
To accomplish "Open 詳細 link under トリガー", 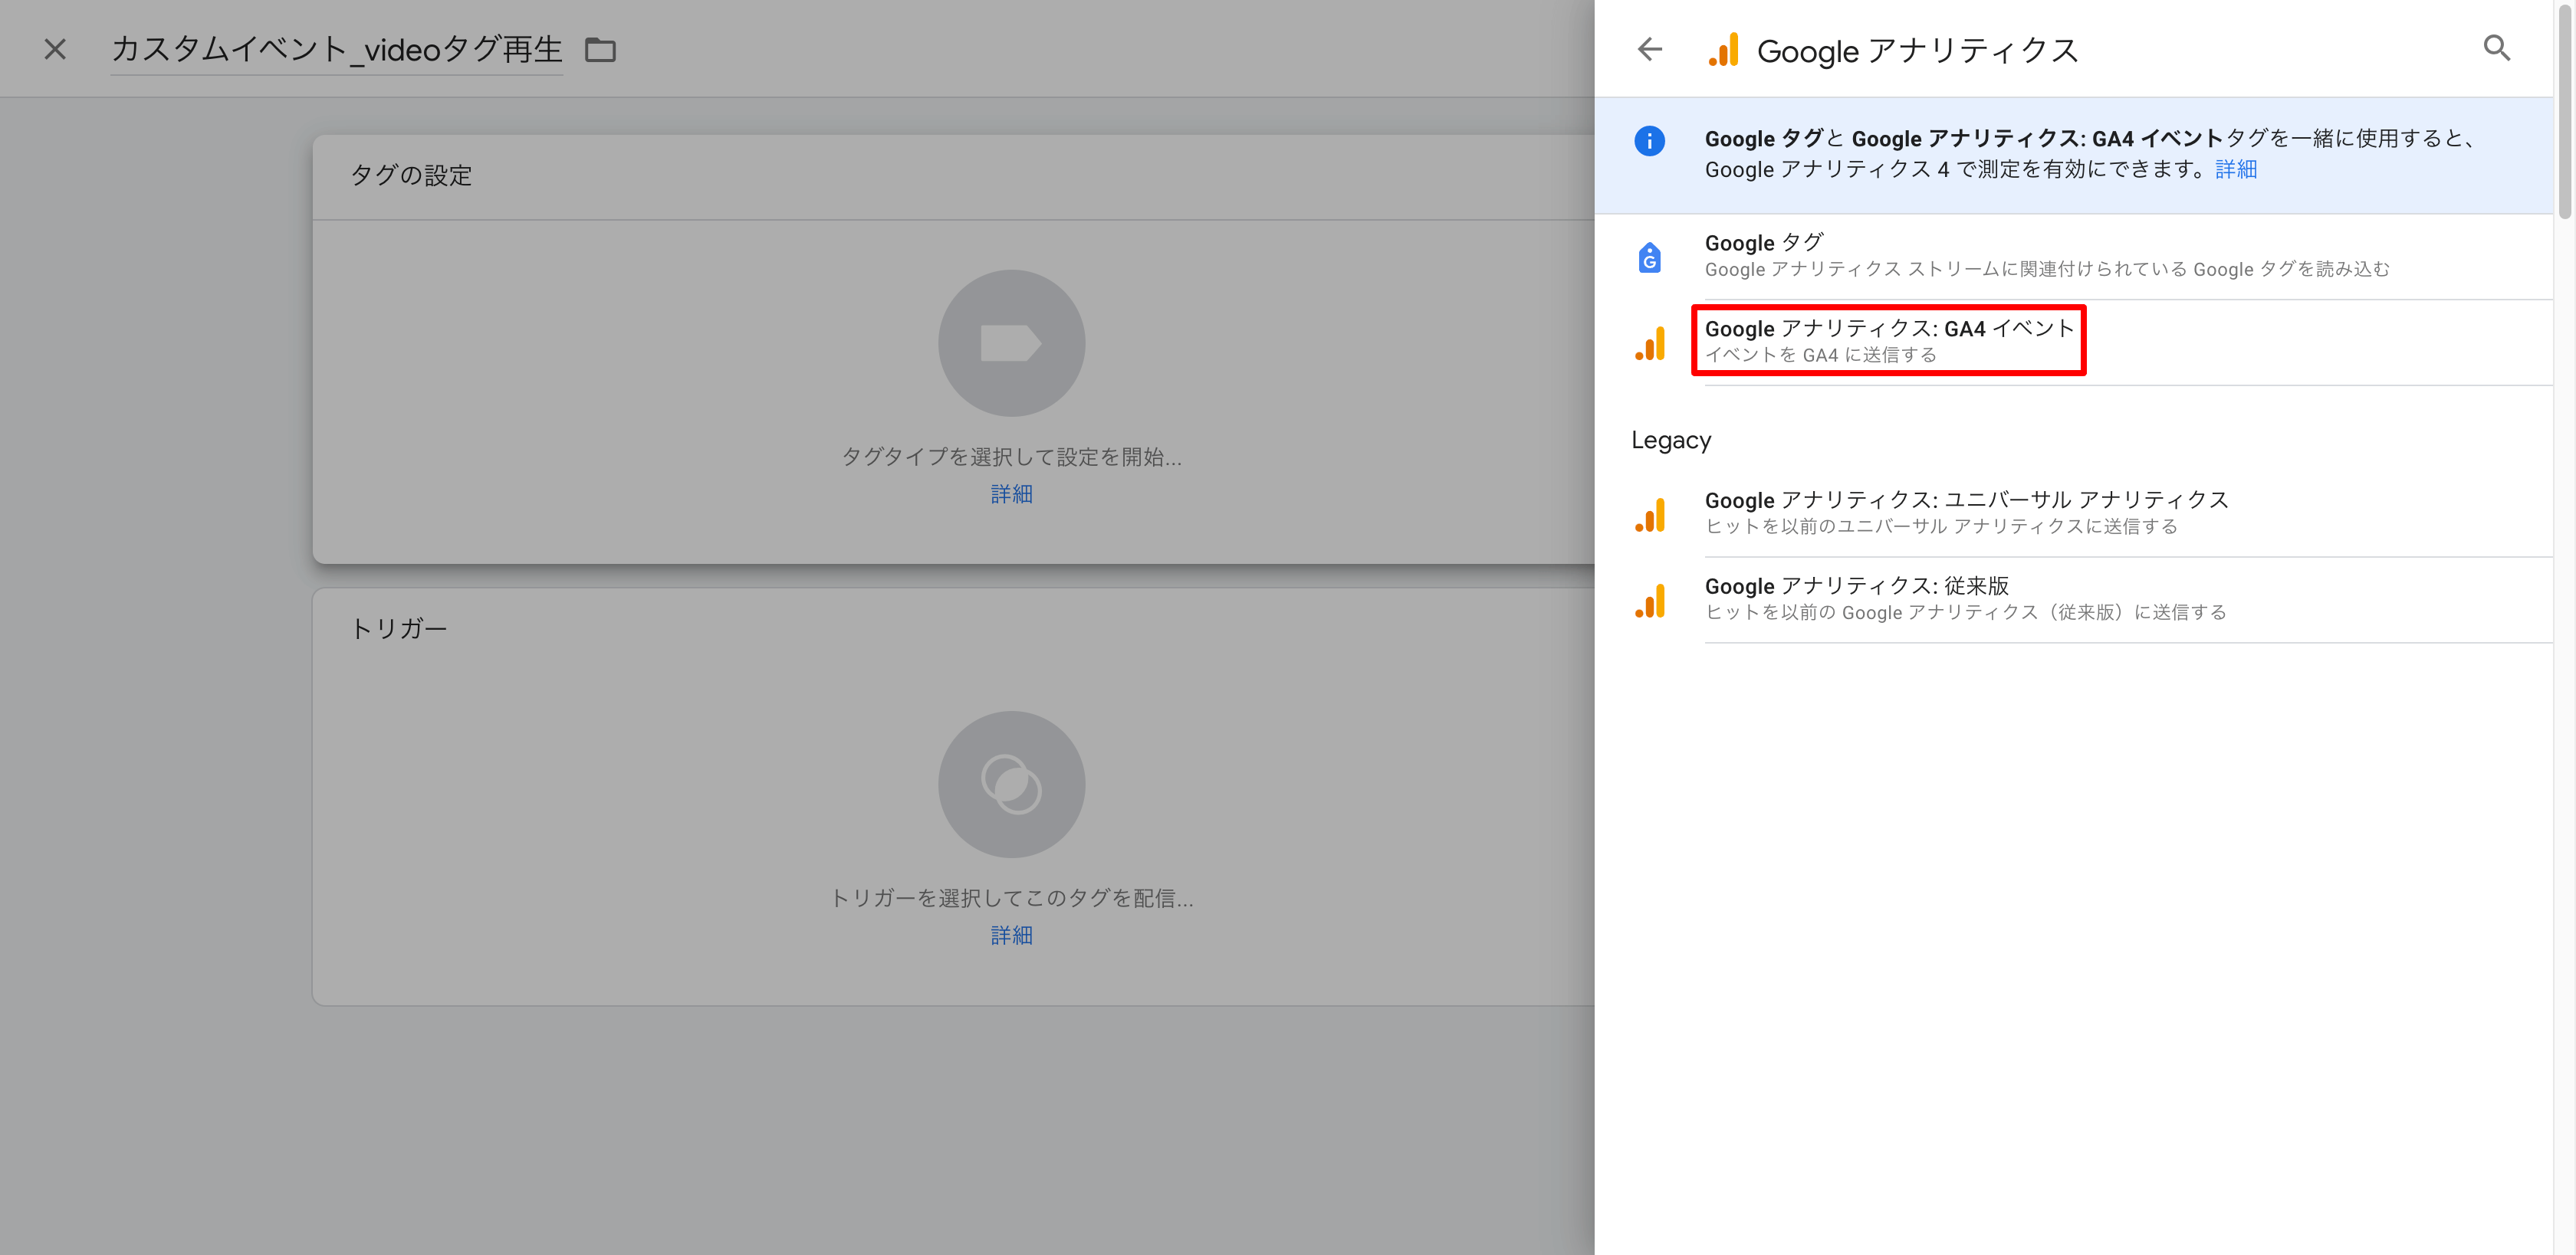I will point(1011,936).
